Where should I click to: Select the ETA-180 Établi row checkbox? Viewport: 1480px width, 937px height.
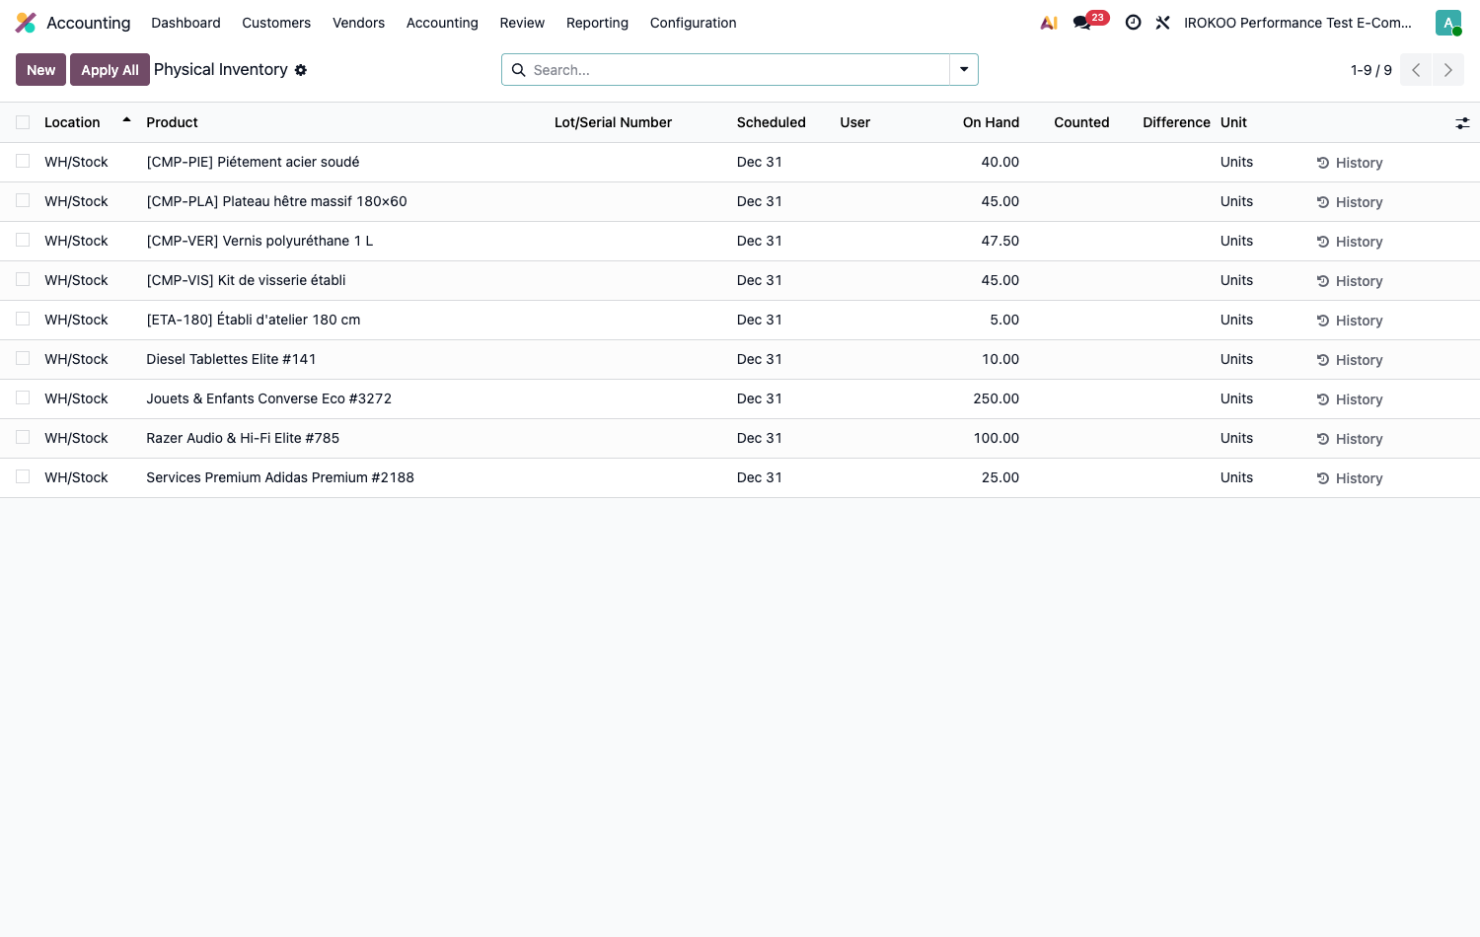(x=23, y=319)
